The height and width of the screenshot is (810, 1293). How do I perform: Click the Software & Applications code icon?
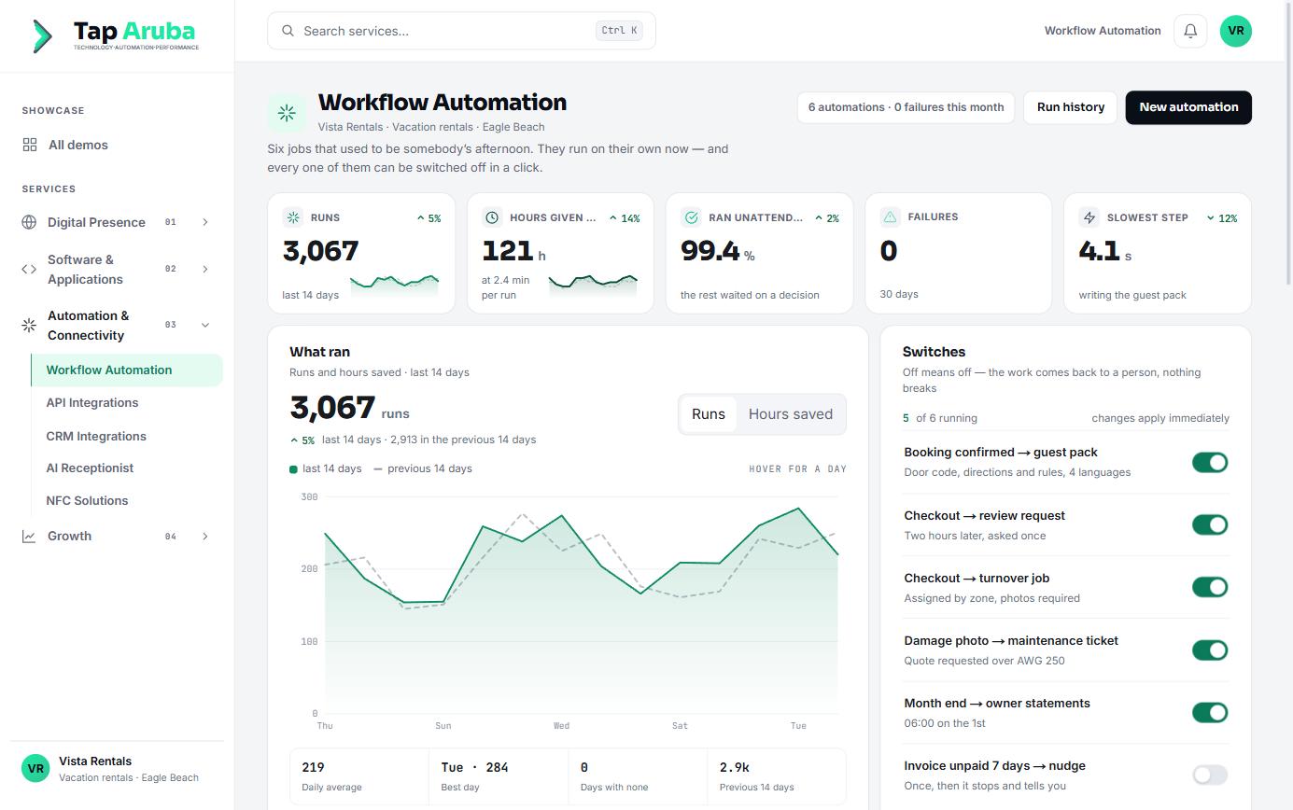point(29,269)
